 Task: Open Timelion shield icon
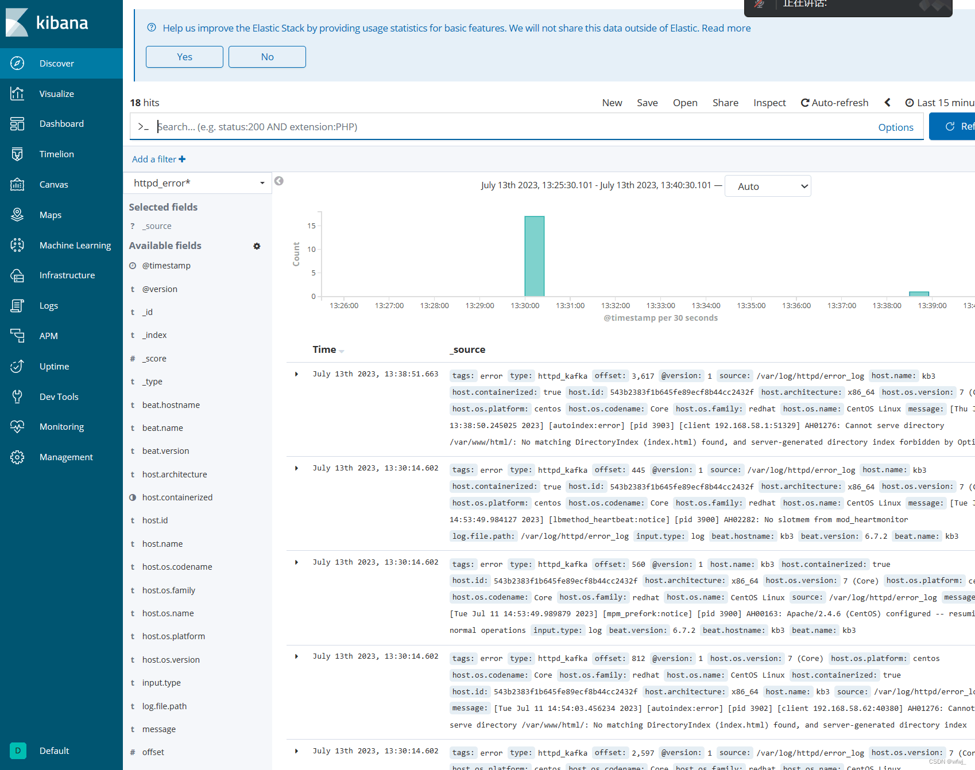pyautogui.click(x=17, y=154)
